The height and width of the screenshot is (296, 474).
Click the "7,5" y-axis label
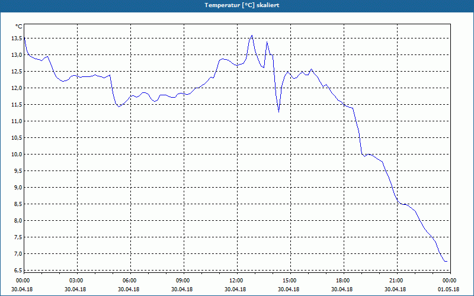coord(18,237)
